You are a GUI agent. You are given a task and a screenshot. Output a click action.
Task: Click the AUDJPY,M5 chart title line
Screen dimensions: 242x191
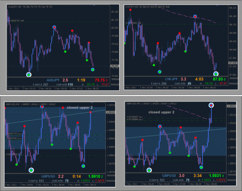coord(30,7)
